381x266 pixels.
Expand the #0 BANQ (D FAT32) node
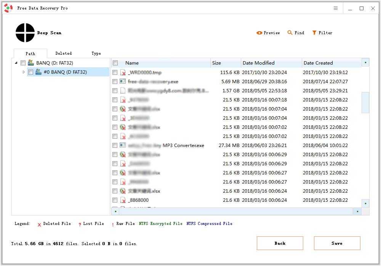(24, 72)
